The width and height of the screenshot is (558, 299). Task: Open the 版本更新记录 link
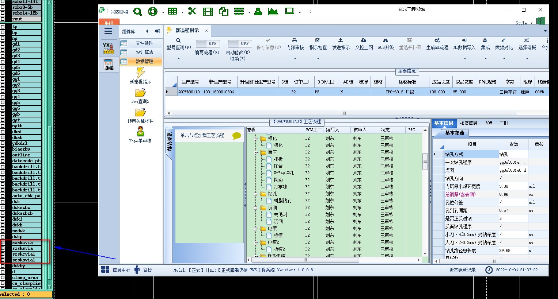(463, 270)
